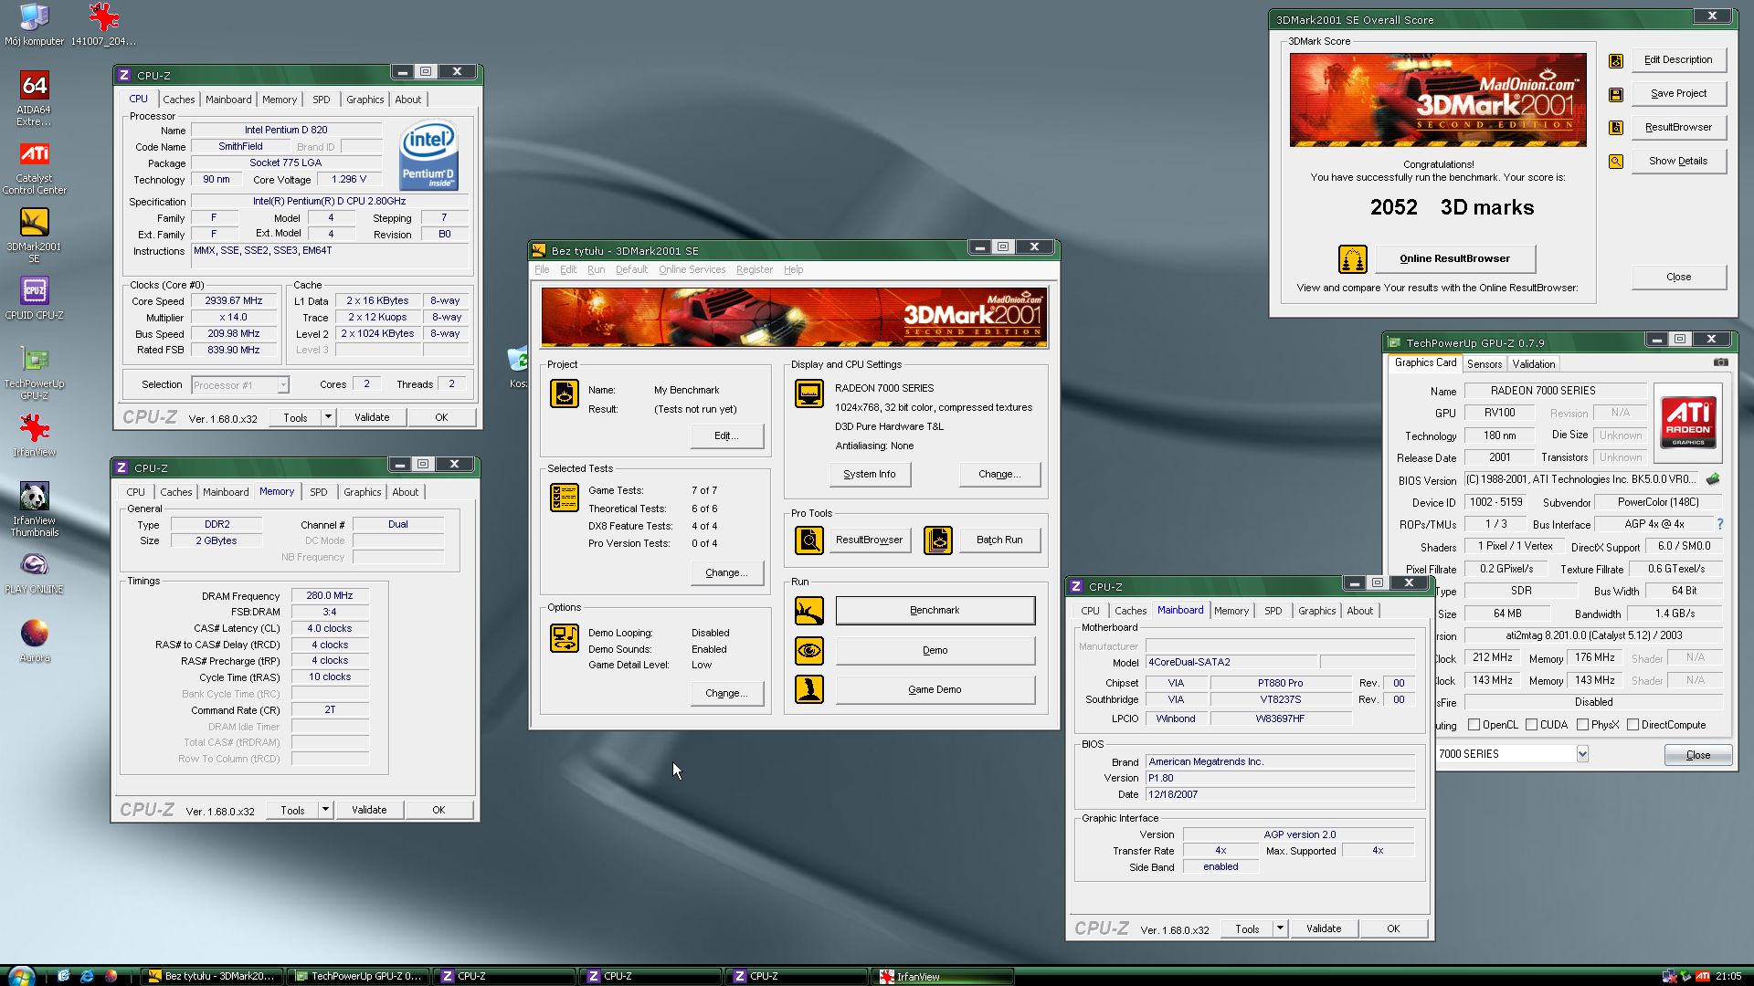Open the Run menu in 3DMark2001
Image resolution: width=1754 pixels, height=986 pixels.
click(x=596, y=270)
